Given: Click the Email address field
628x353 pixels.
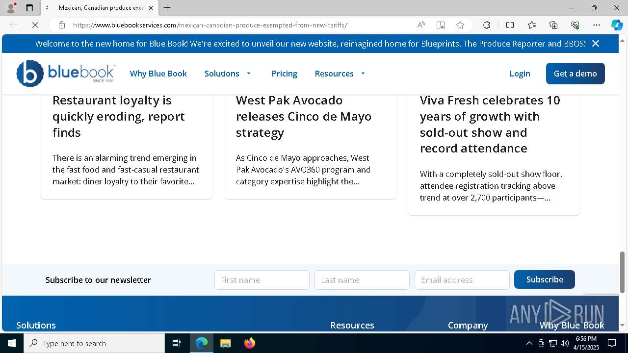Looking at the screenshot, I should 462,280.
